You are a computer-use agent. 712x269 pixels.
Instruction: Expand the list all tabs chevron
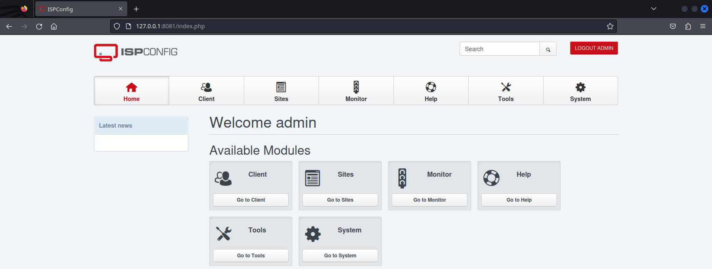coord(654,9)
